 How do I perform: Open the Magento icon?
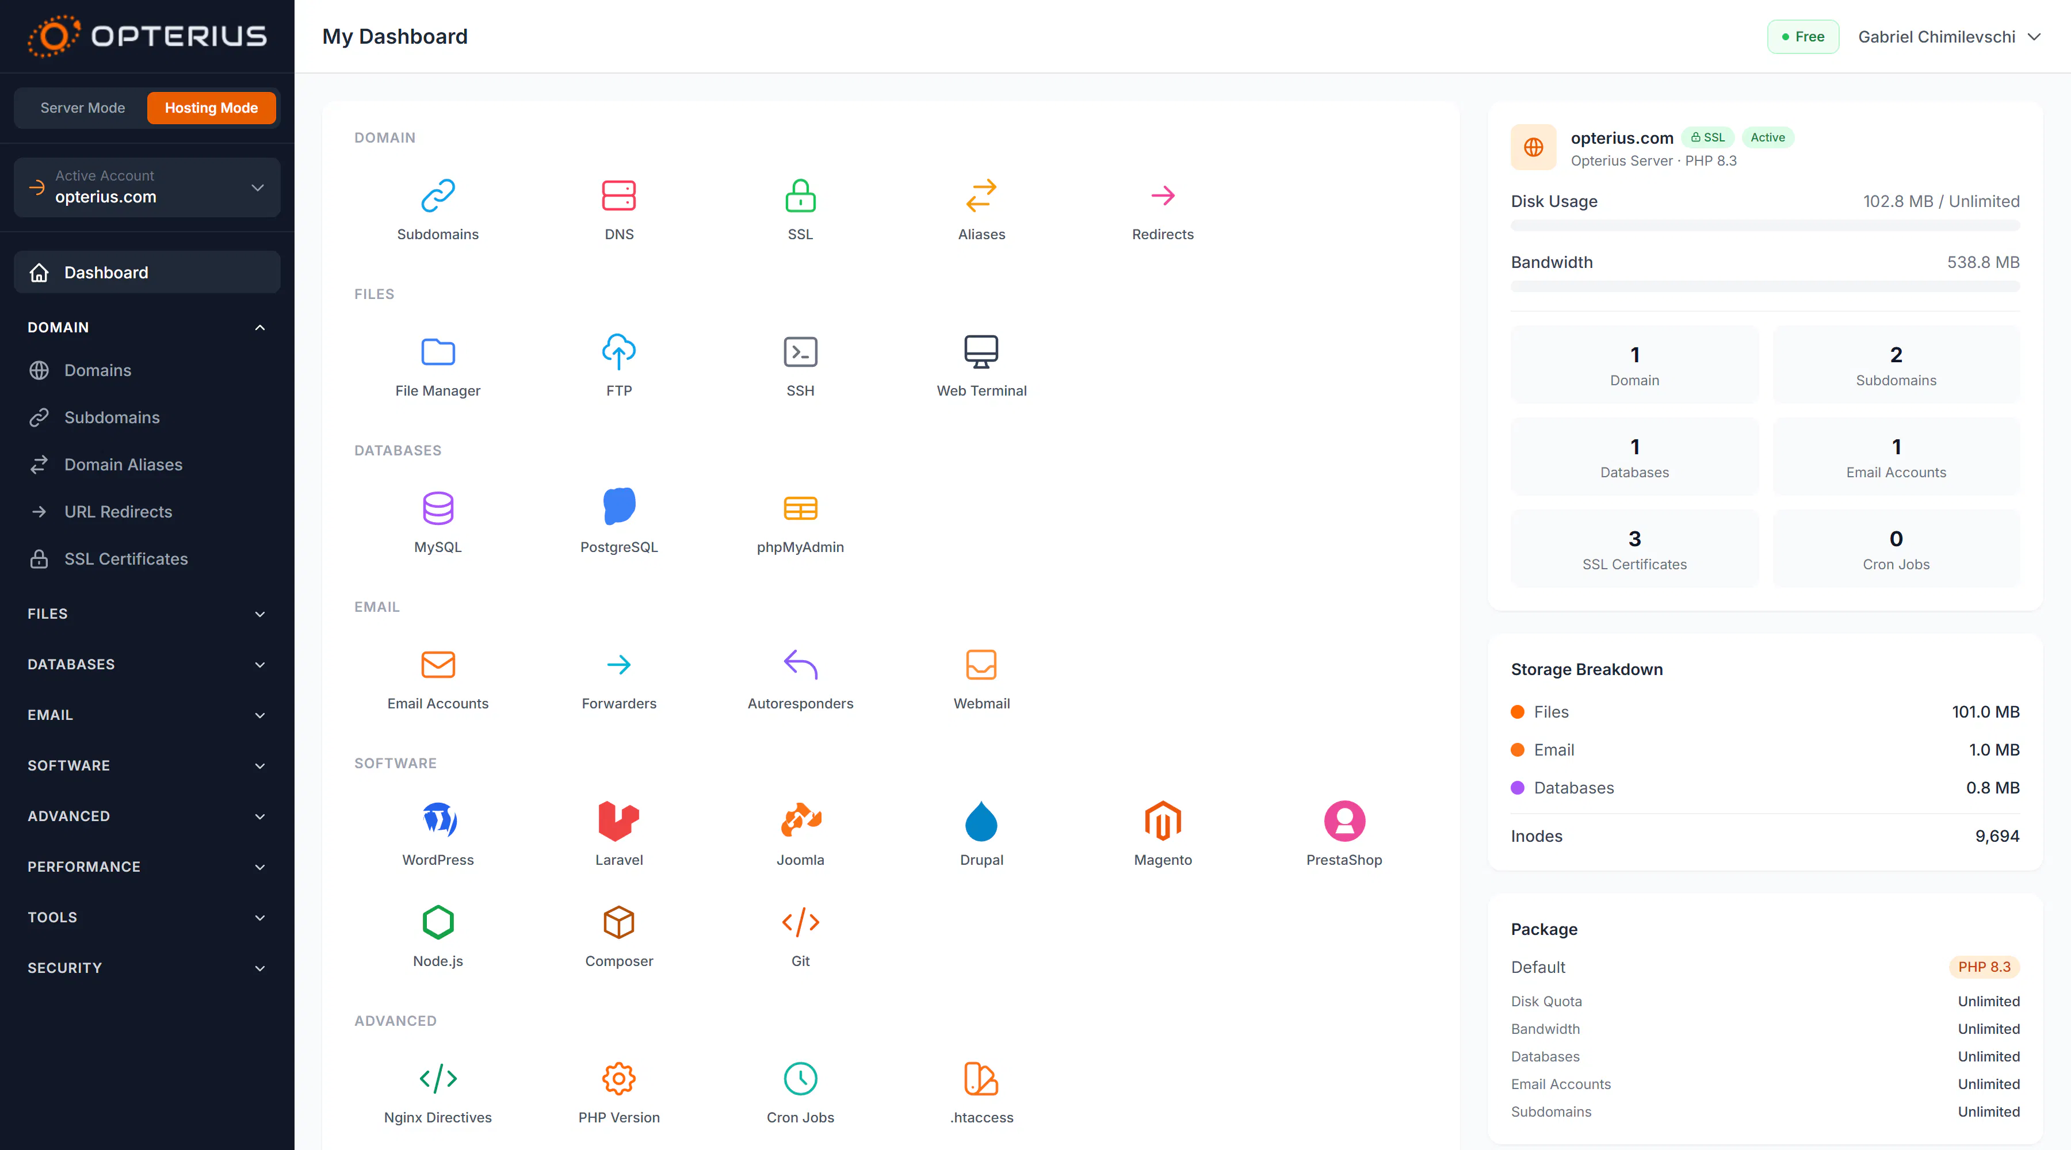pos(1163,821)
